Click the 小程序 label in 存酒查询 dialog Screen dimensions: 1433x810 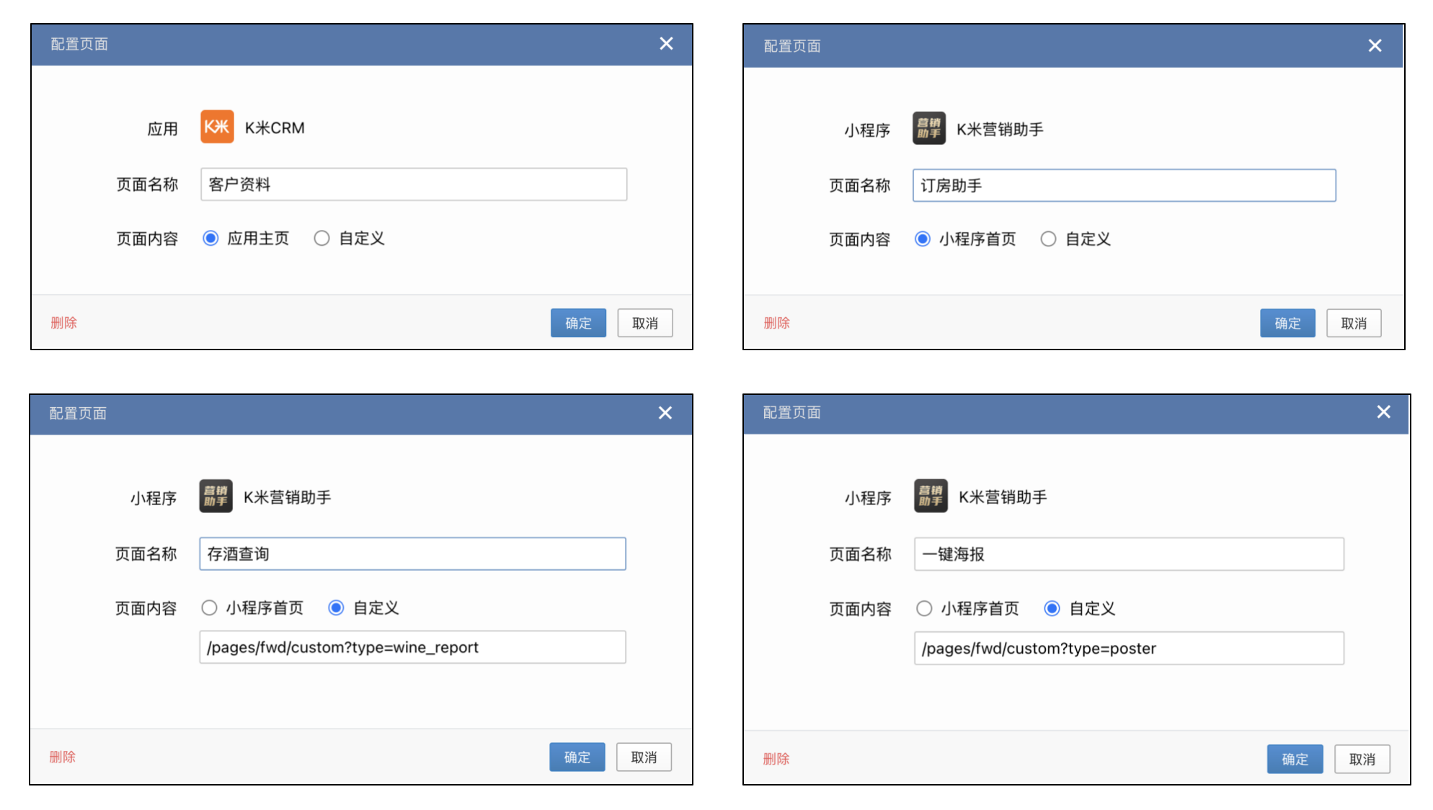[x=154, y=499]
